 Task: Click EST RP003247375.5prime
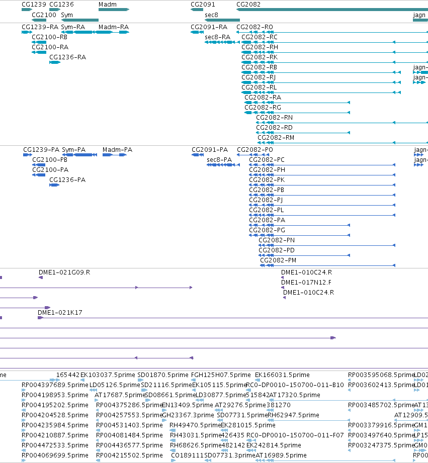click(x=381, y=445)
